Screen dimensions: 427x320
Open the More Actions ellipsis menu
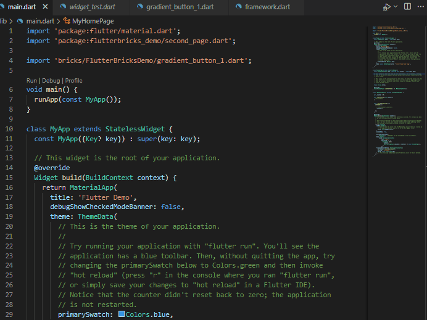click(x=421, y=7)
